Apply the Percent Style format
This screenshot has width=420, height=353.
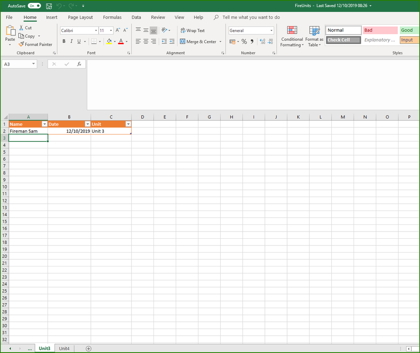point(244,41)
